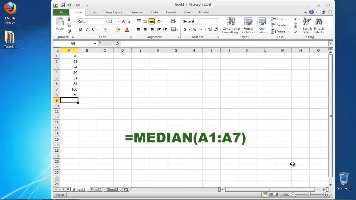Toggle bottom align button
This screenshot has width=356, height=200.
(x=152, y=21)
